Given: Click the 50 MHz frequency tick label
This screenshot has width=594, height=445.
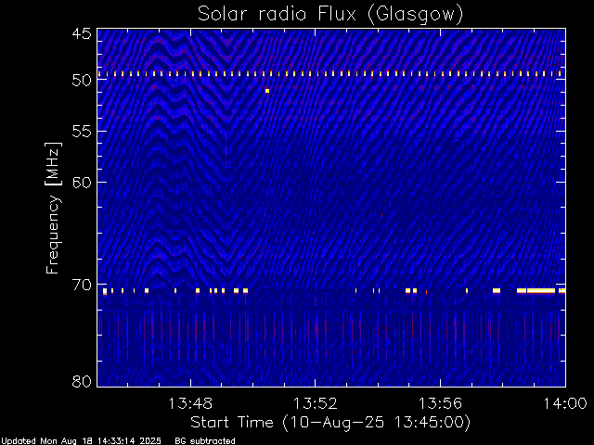Looking at the screenshot, I should [82, 81].
